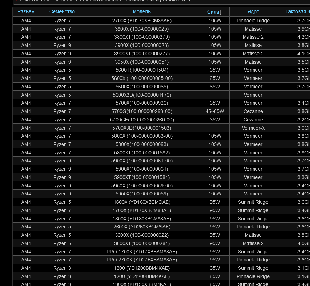Screen dimensions: 310x286
Task: Click Ryzen 7 in the 5700X3D row
Action: (x=62, y=128)
